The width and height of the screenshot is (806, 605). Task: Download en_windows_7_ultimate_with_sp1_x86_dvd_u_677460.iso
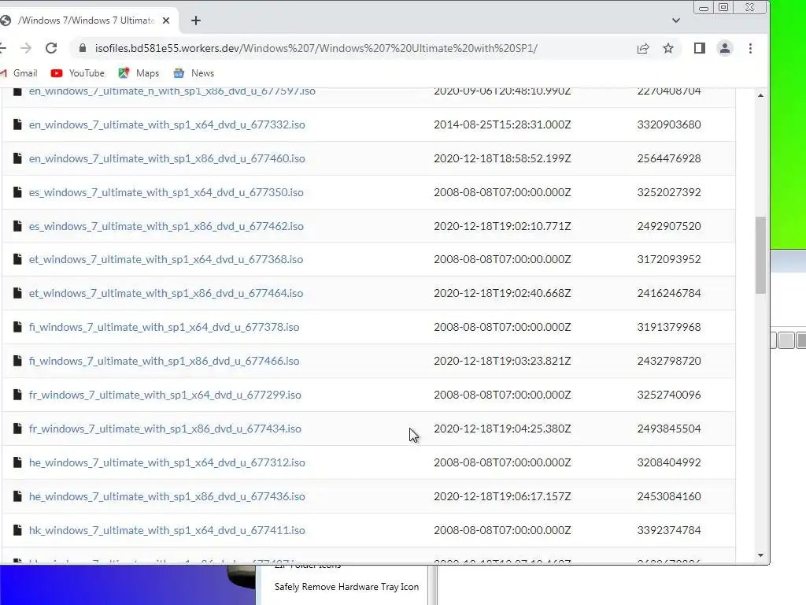(167, 158)
